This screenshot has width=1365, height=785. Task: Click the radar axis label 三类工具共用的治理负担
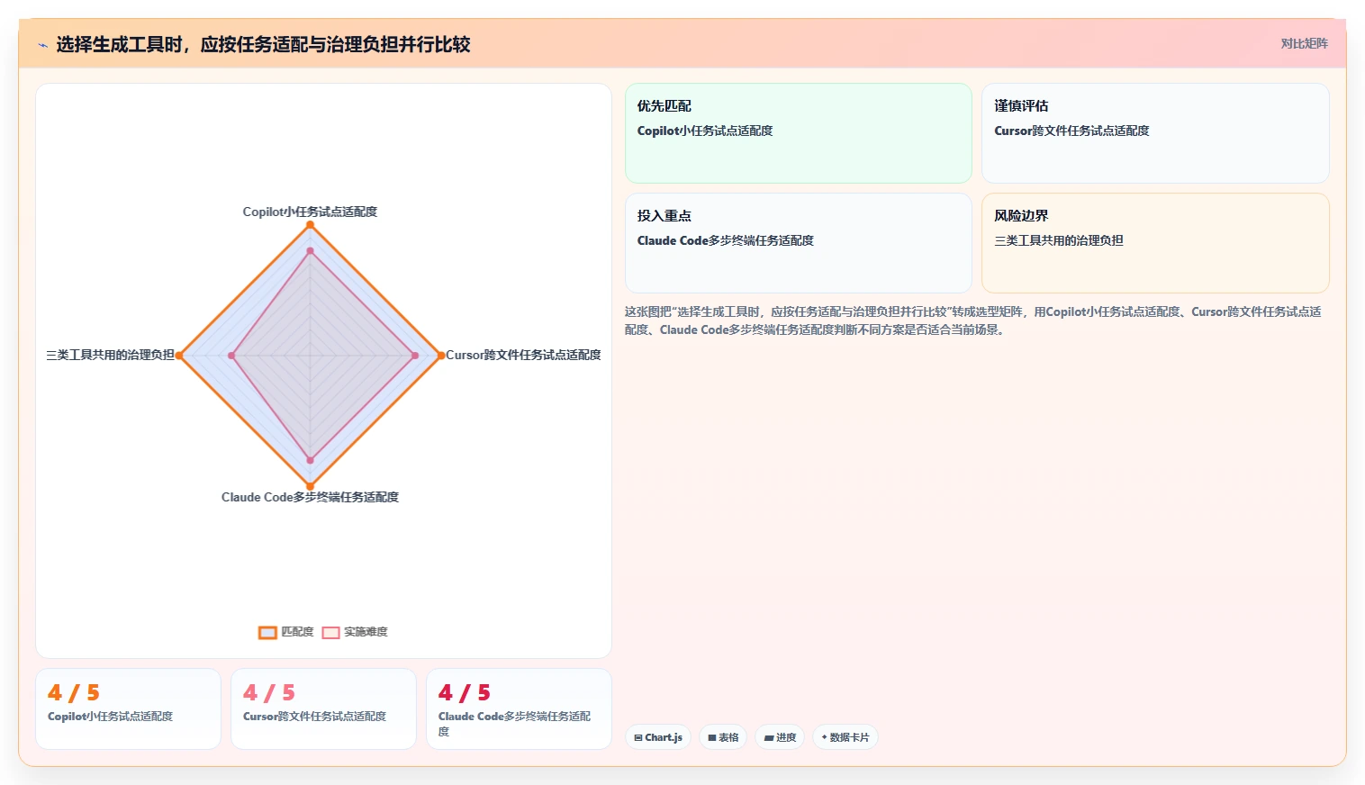[x=110, y=355]
